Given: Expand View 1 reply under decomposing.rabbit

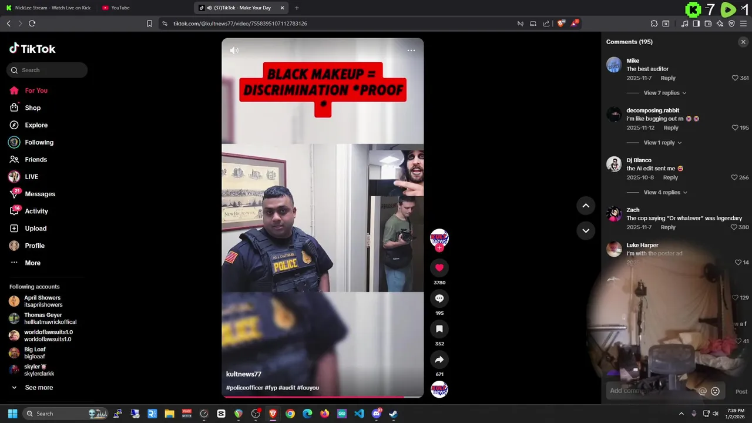Looking at the screenshot, I should (x=663, y=143).
